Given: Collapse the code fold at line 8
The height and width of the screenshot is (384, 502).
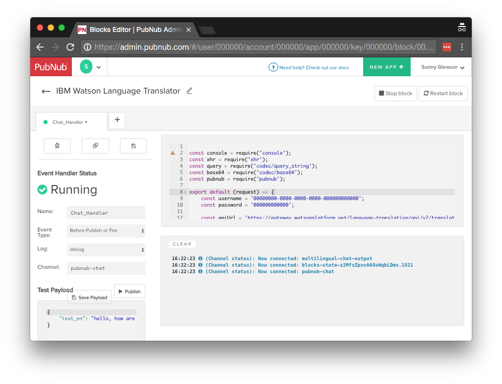Looking at the screenshot, I should [185, 192].
